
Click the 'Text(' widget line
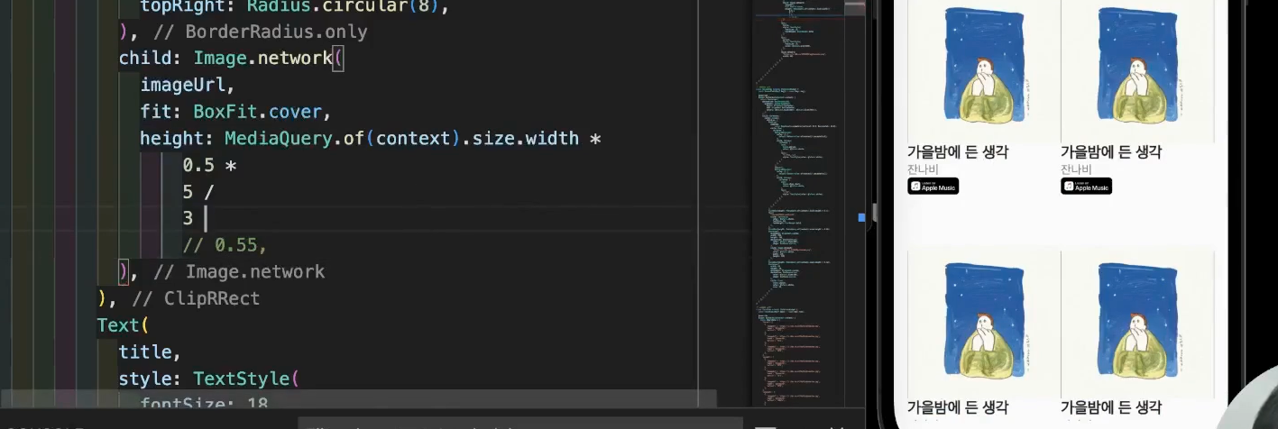click(124, 325)
